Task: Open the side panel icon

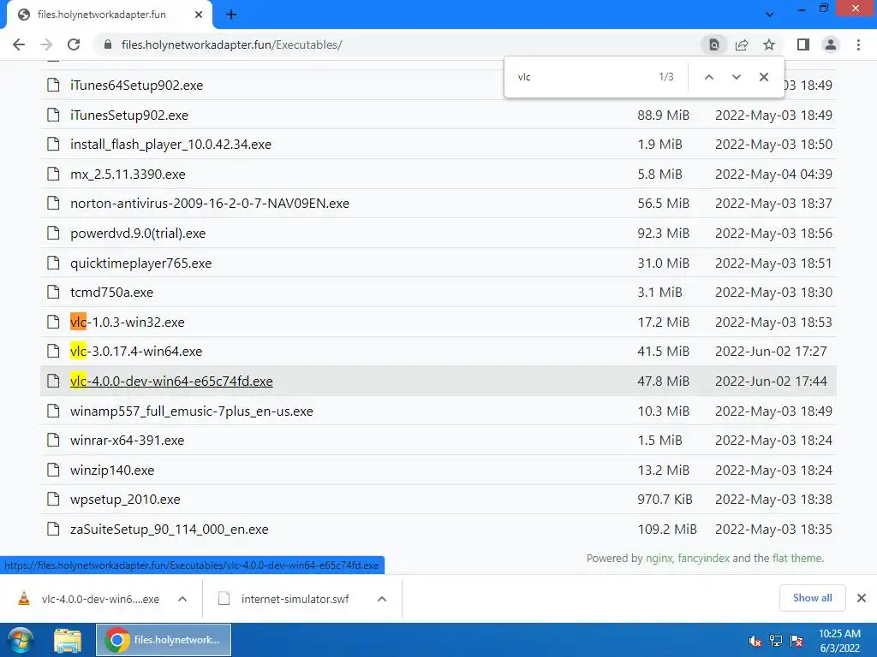Action: pyautogui.click(x=803, y=44)
